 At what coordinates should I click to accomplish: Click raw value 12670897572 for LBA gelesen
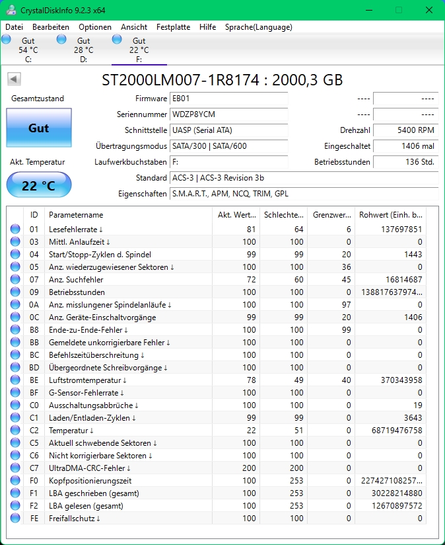tap(397, 506)
